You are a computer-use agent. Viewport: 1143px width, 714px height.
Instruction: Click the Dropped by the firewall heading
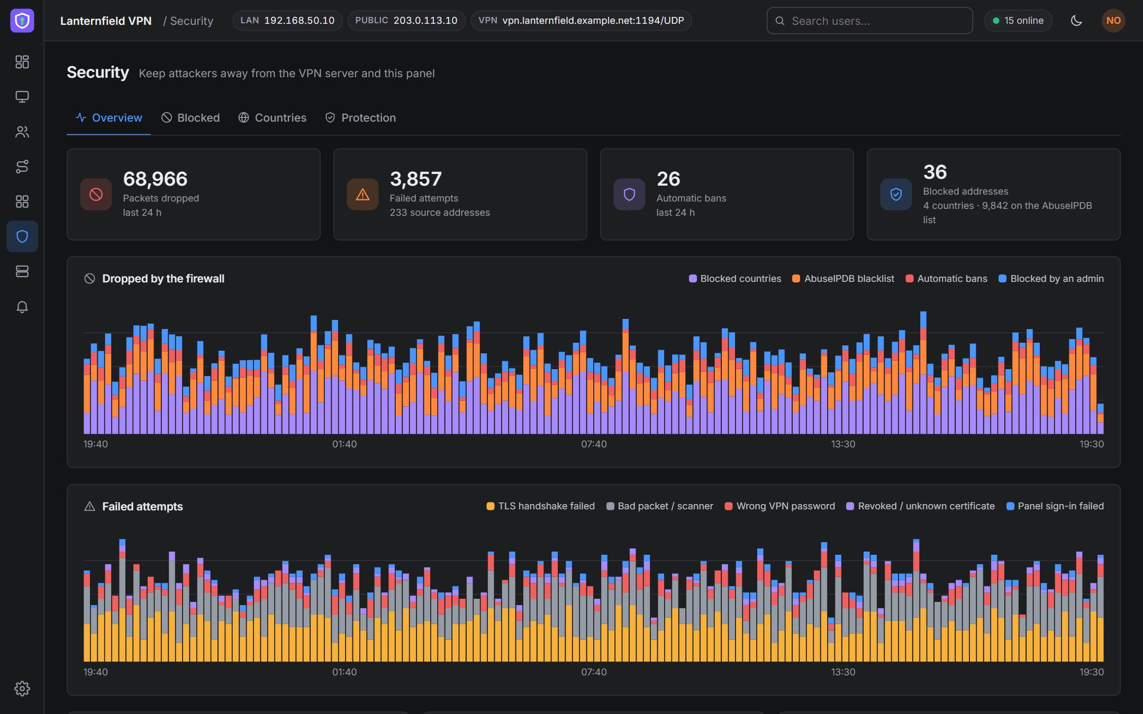(163, 279)
